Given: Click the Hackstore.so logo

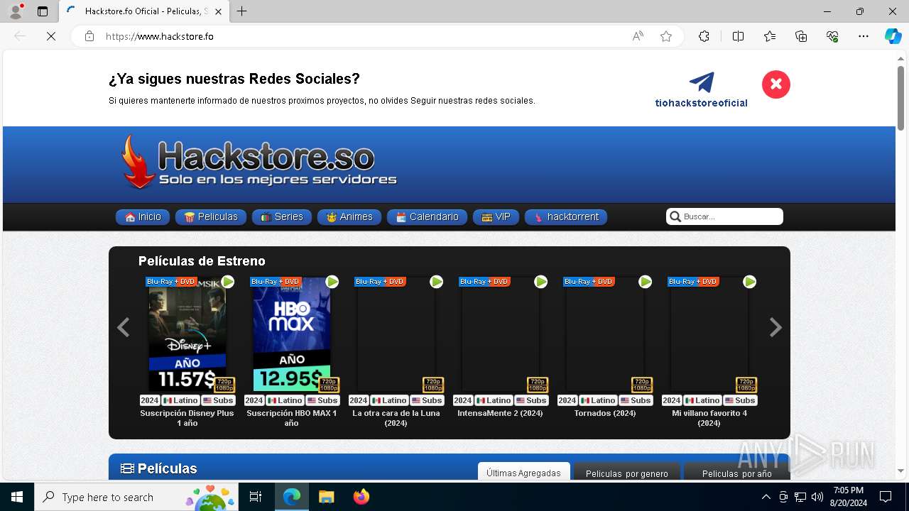Looking at the screenshot, I should (x=258, y=163).
